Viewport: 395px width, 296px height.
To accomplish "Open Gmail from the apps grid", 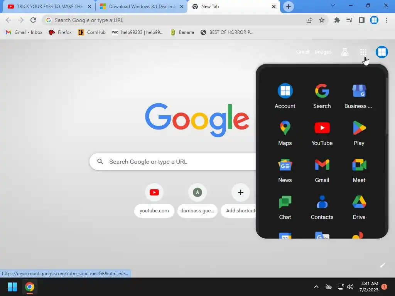I will (x=322, y=170).
